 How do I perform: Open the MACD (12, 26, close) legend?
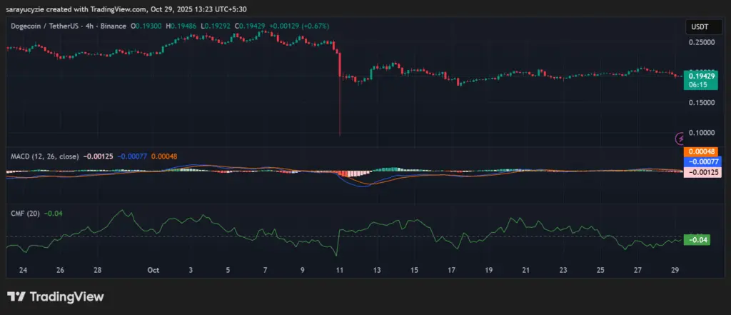(x=45, y=156)
